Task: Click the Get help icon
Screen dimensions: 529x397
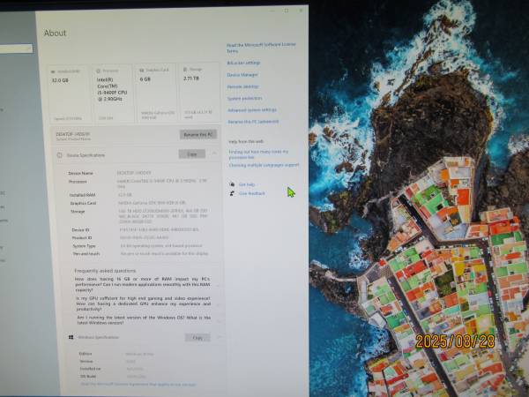Action: pyautogui.click(x=232, y=184)
